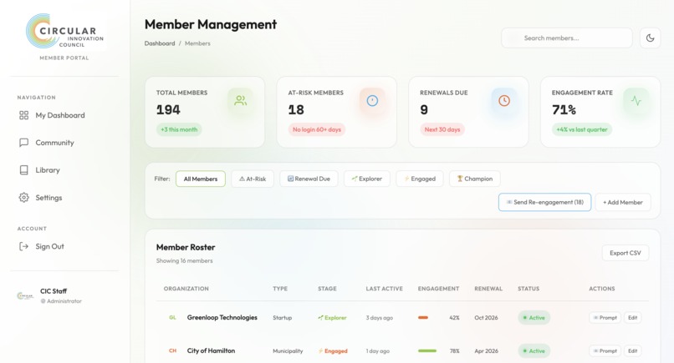This screenshot has width=674, height=363.
Task: Open Community navigation item
Action: [x=64, y=143]
